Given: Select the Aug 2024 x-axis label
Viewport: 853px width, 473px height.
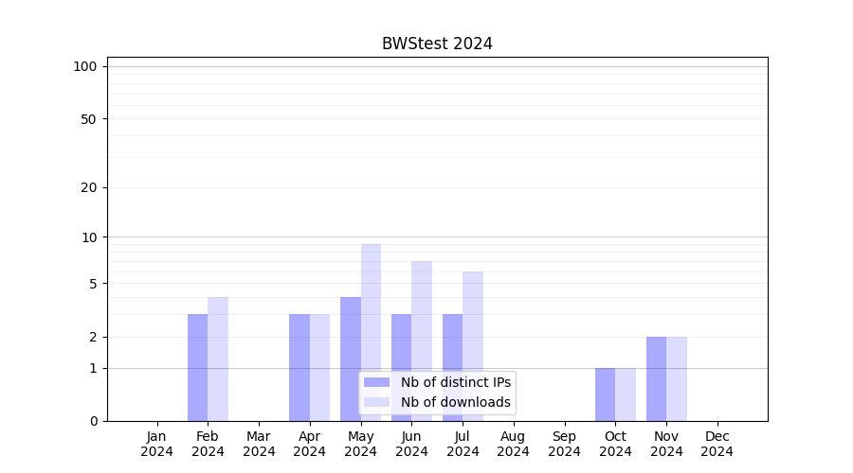Looking at the screenshot, I should point(514,444).
